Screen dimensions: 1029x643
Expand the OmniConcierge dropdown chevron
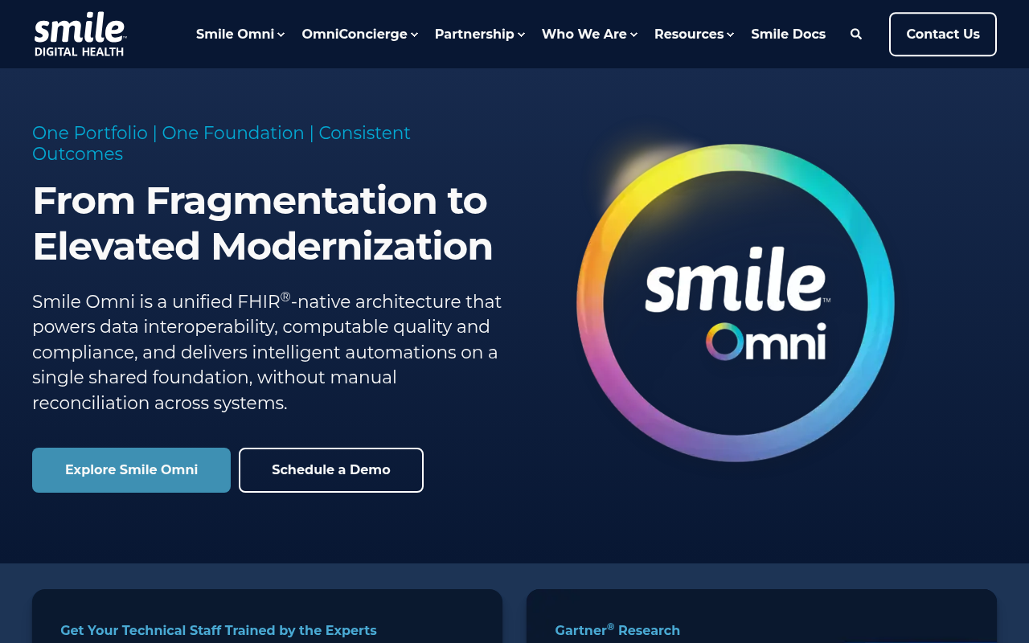coord(414,35)
